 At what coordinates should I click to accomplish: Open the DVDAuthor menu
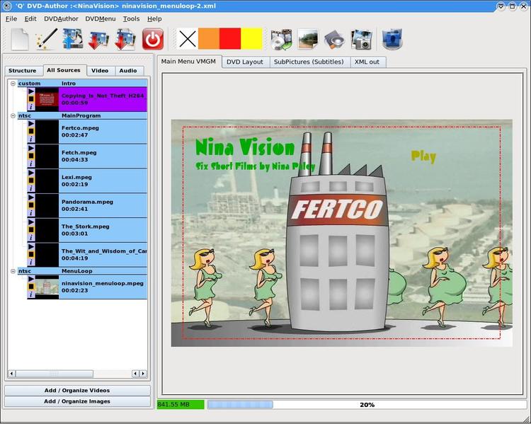click(61, 19)
